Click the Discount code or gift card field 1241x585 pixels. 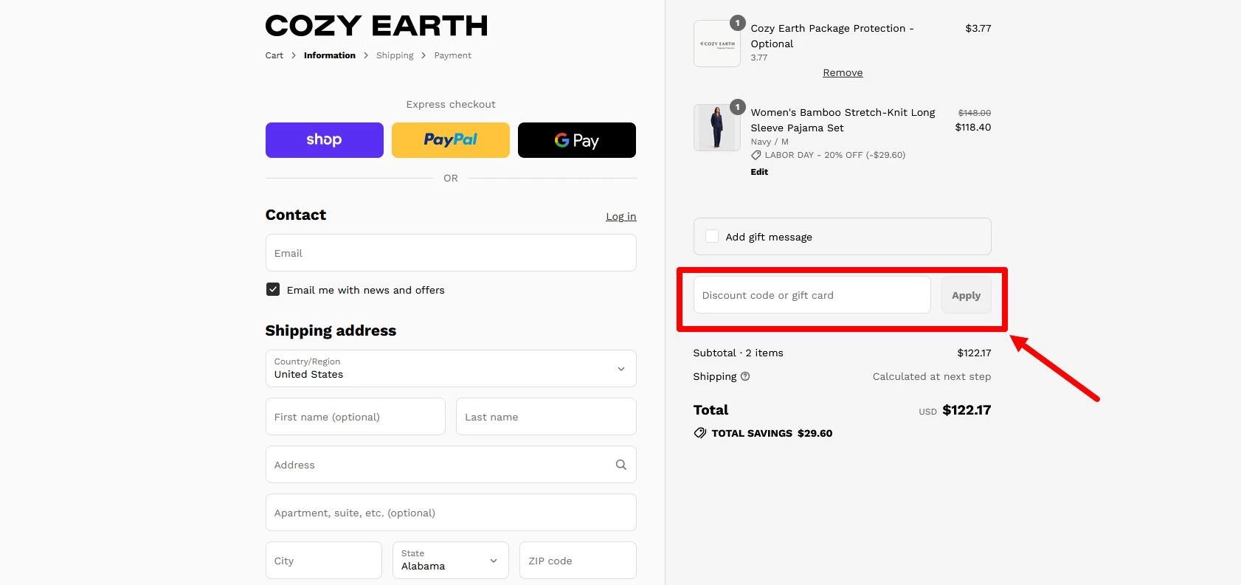coord(812,295)
